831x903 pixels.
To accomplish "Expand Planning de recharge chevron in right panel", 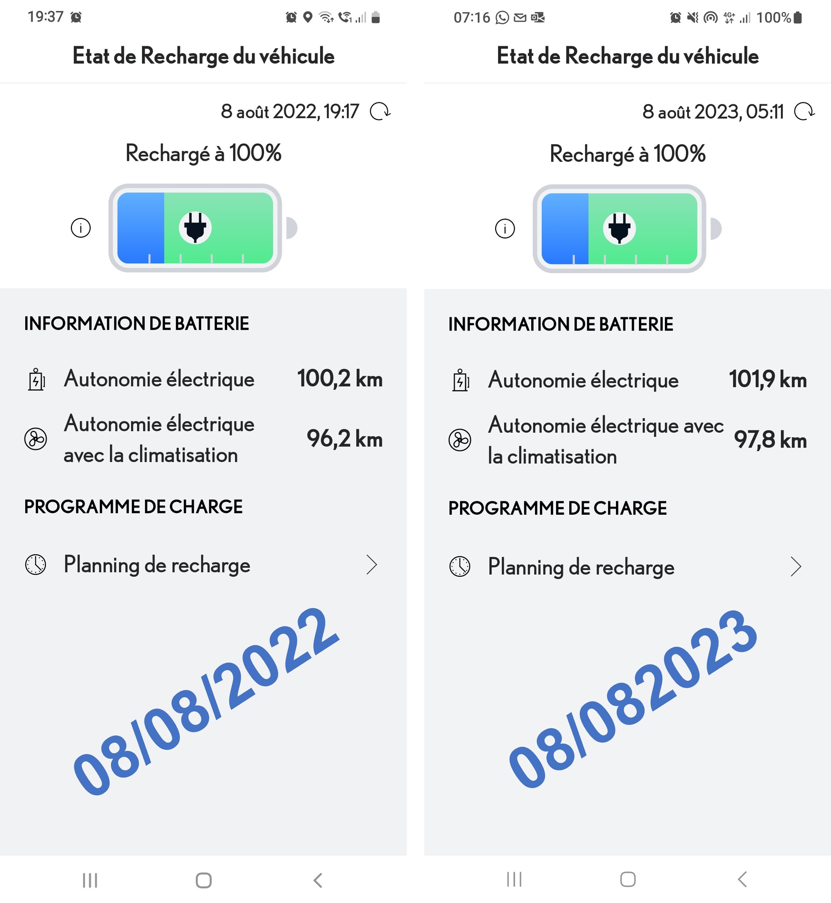I will point(796,567).
